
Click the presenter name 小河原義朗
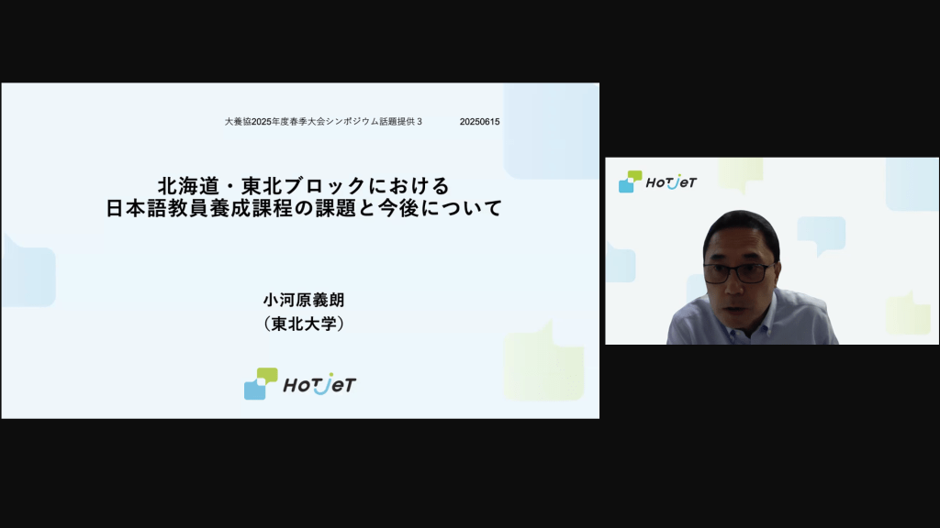(x=303, y=301)
